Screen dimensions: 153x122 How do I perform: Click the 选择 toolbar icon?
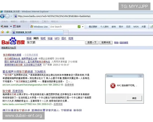coord(17,26)
